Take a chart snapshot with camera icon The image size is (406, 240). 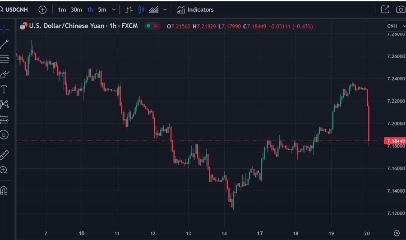coord(400,9)
